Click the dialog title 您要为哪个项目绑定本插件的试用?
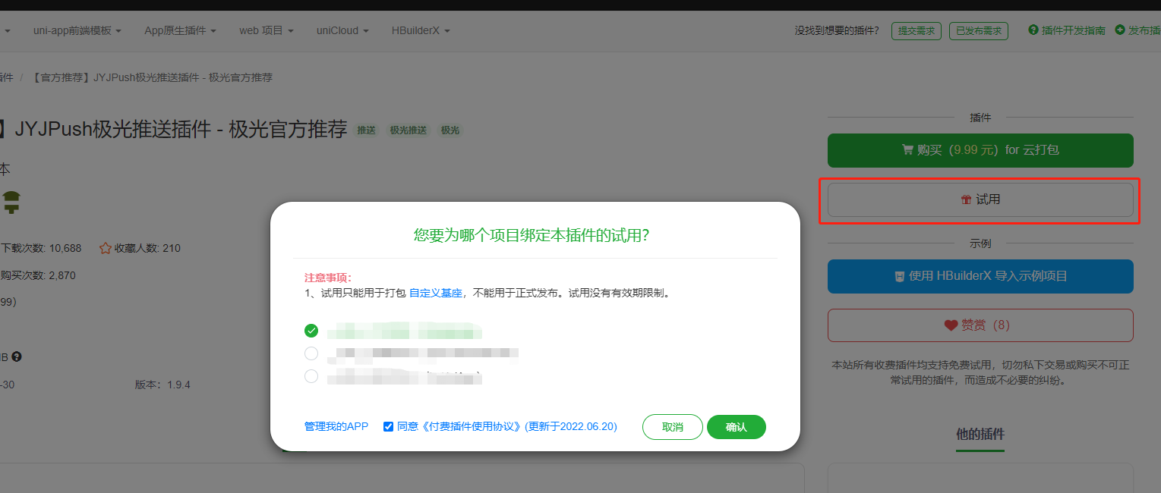 pyautogui.click(x=532, y=235)
